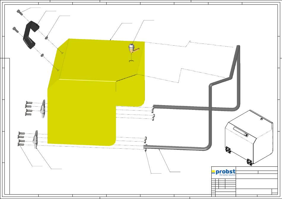Viewport: 282px width, 199px height.
Task: Select the lower group of four countersunk screws
Action: pos(21,139)
